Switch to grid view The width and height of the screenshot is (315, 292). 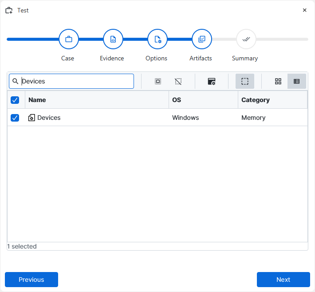(x=278, y=81)
